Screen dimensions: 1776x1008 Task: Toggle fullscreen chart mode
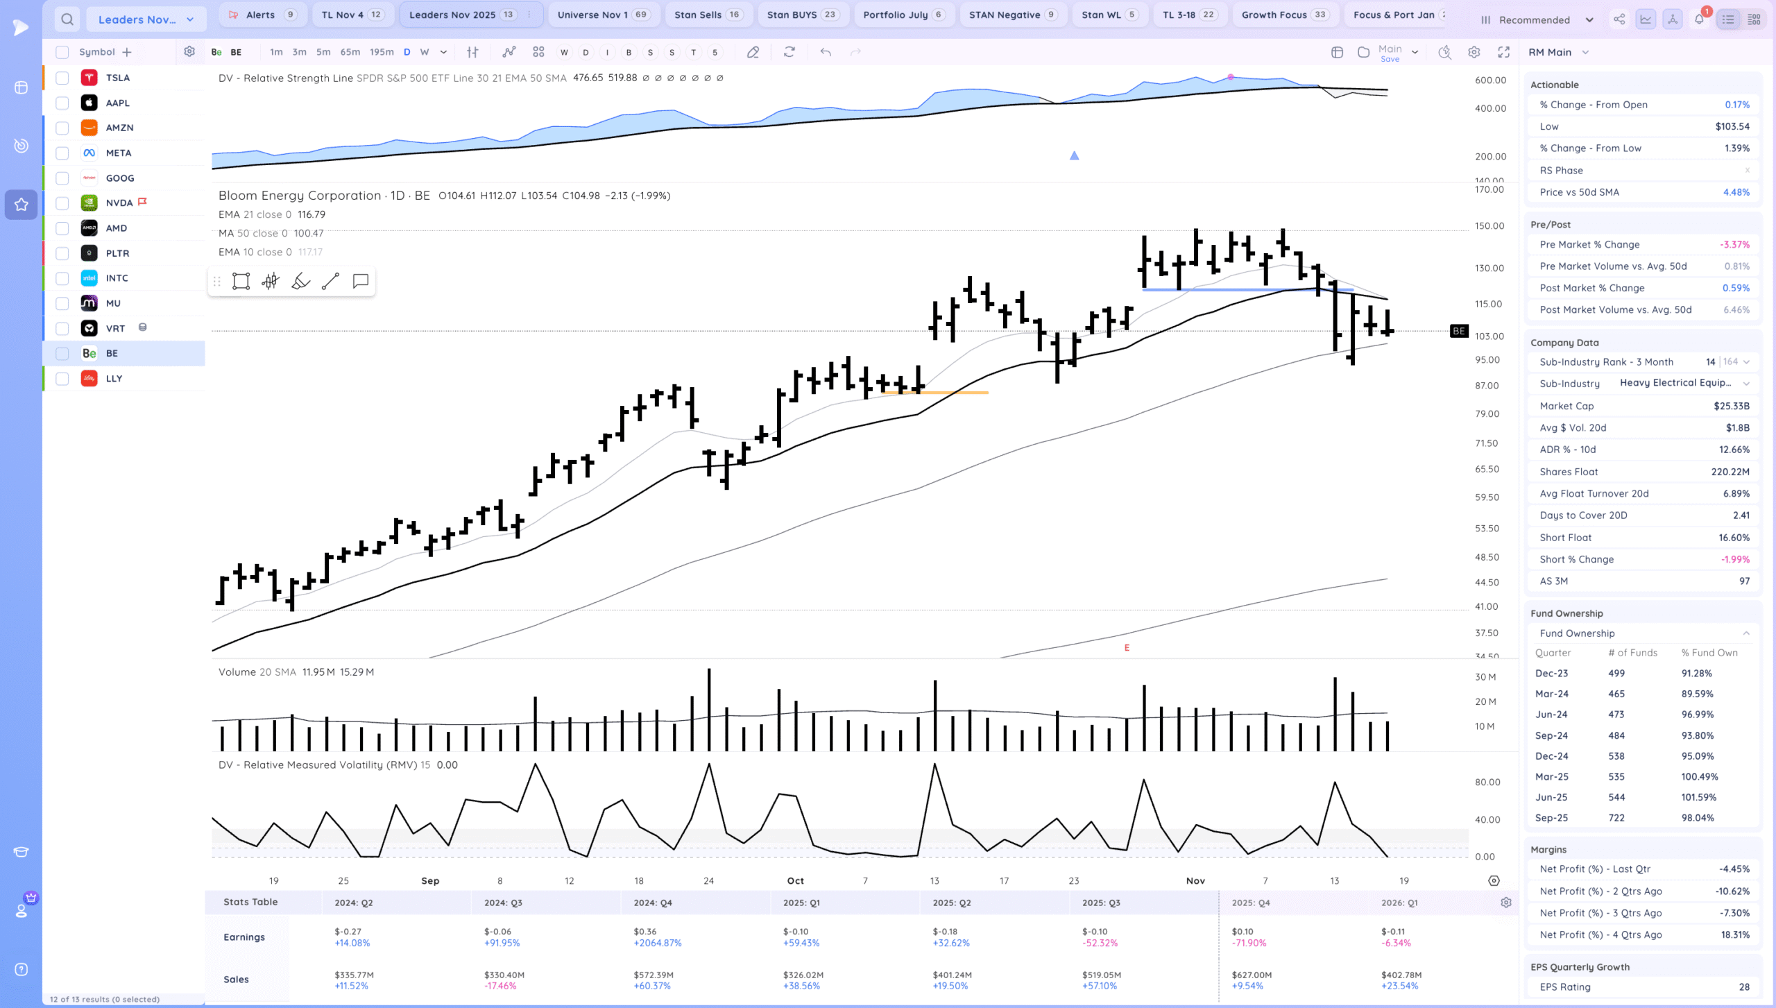pos(1503,52)
